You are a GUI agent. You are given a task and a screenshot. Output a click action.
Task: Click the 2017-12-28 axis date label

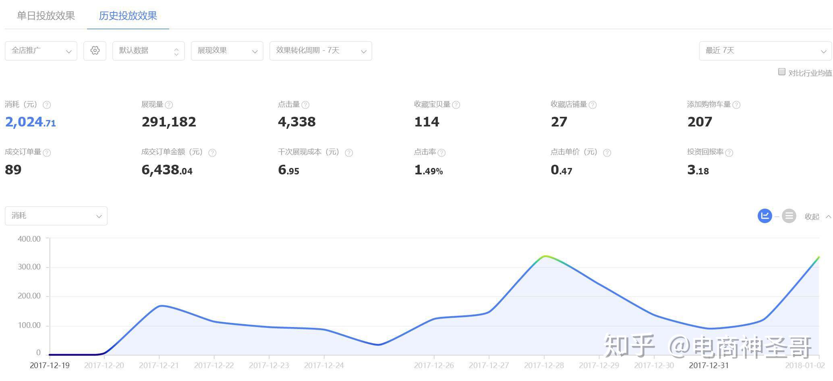(x=544, y=366)
